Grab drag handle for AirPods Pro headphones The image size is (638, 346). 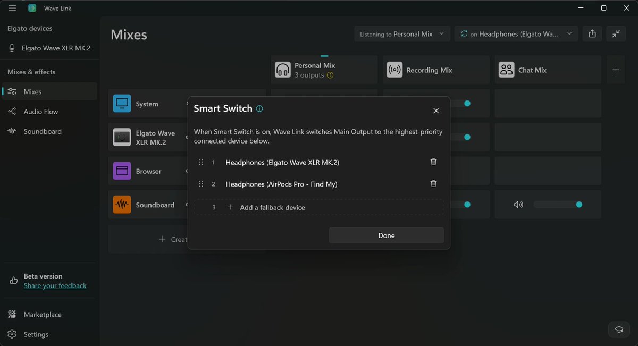click(x=201, y=184)
